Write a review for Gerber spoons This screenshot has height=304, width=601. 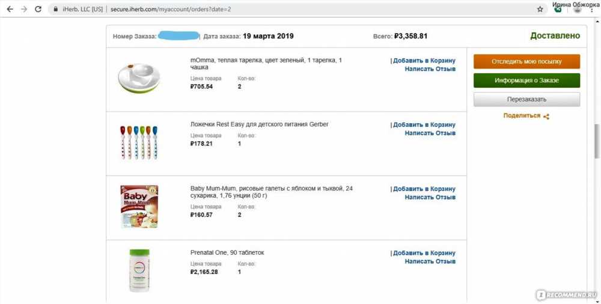[x=430, y=133]
